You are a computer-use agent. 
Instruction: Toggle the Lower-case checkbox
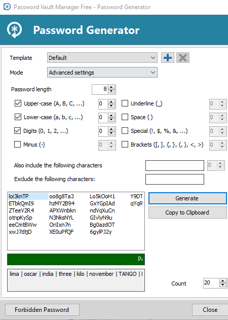pyautogui.click(x=18, y=117)
